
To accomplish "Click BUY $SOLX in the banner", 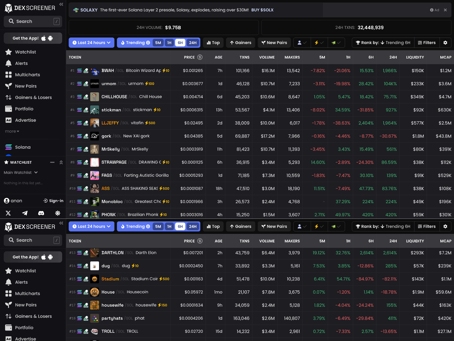I will [262, 10].
